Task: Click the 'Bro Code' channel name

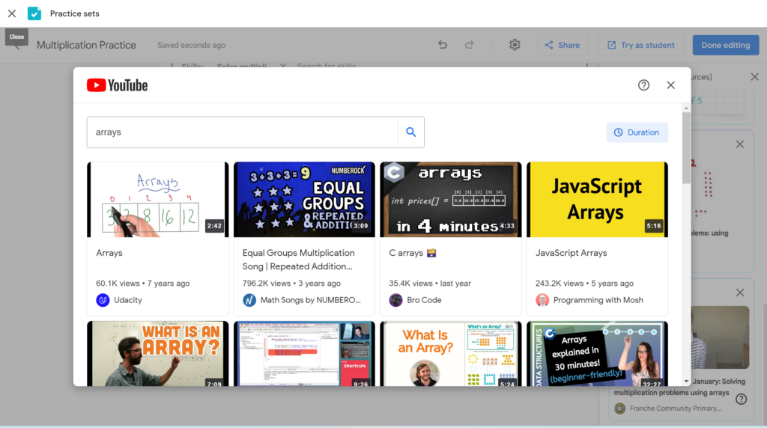Action: (424, 300)
